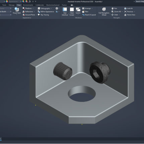Open the User Interface visibility icon

tap(65, 9)
